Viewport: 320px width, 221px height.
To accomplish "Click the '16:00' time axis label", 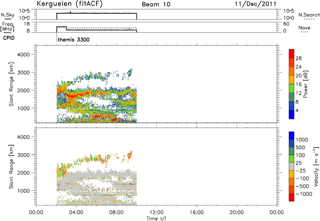I will (196, 213).
